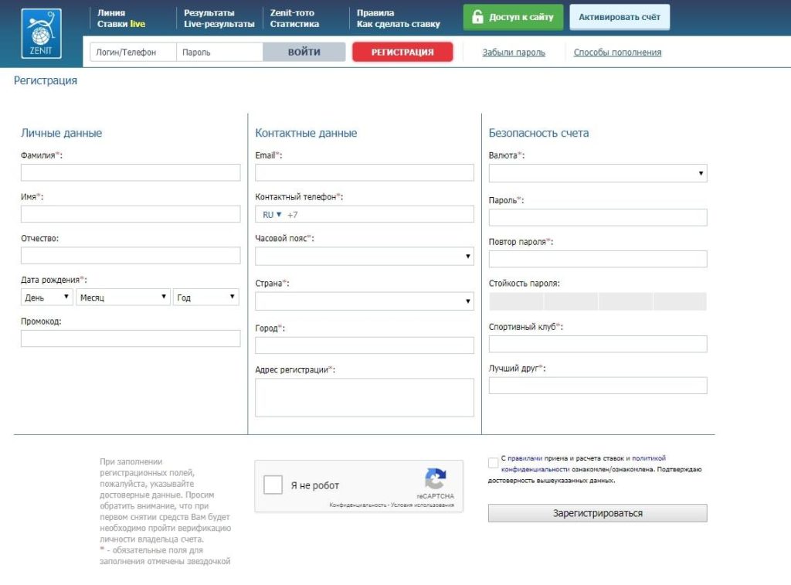Image resolution: width=791 pixels, height=585 pixels.
Task: Click the reCAPTCHA logo icon
Action: [x=436, y=478]
